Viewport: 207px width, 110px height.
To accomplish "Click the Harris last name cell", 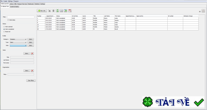I will coord(109,29).
